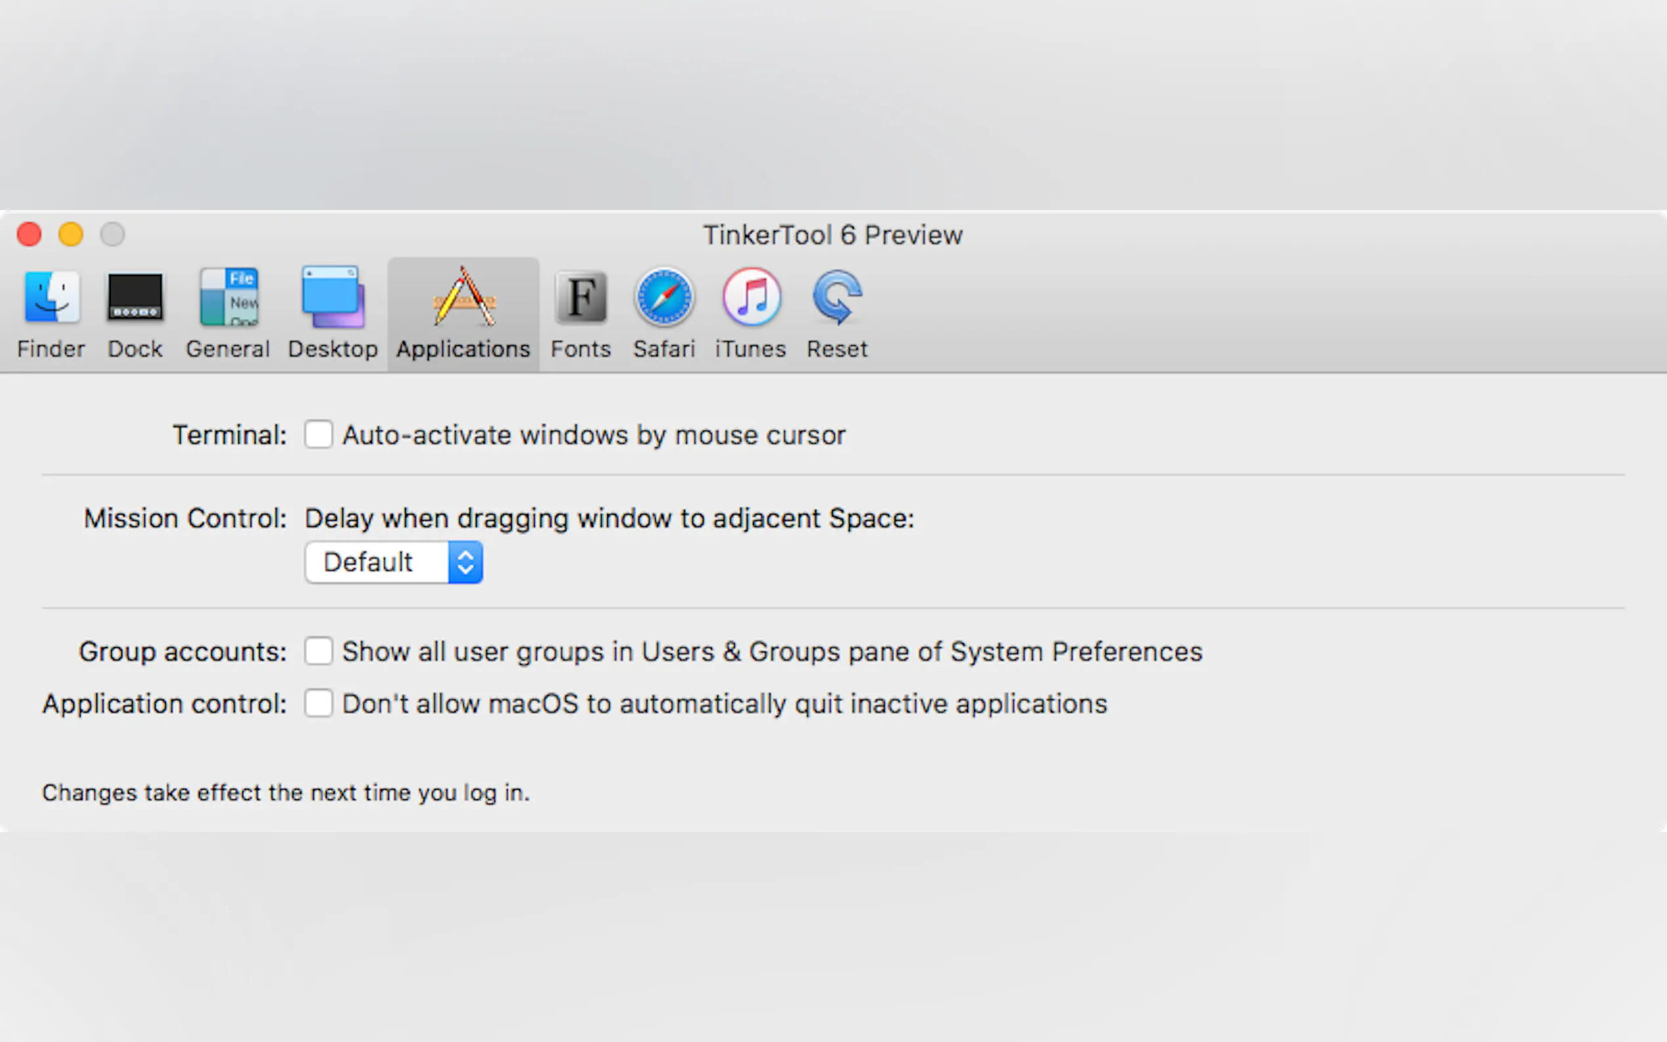Open the Default delay dropdown
Viewport: 1667px width, 1042px height.
(377, 562)
